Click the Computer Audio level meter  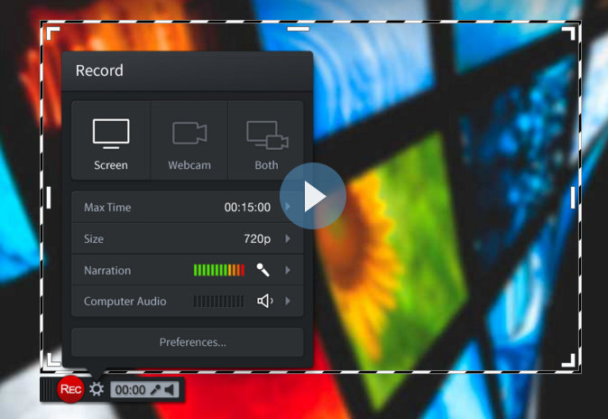pos(219,302)
